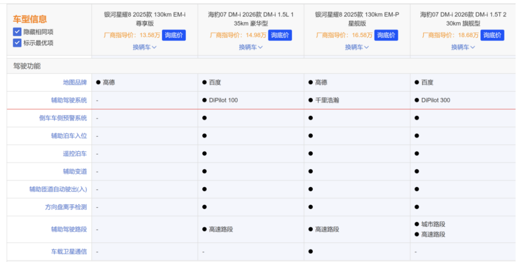The width and height of the screenshot is (516, 262).
Task: Click the 驾驶功能 section header
Action: coord(27,66)
